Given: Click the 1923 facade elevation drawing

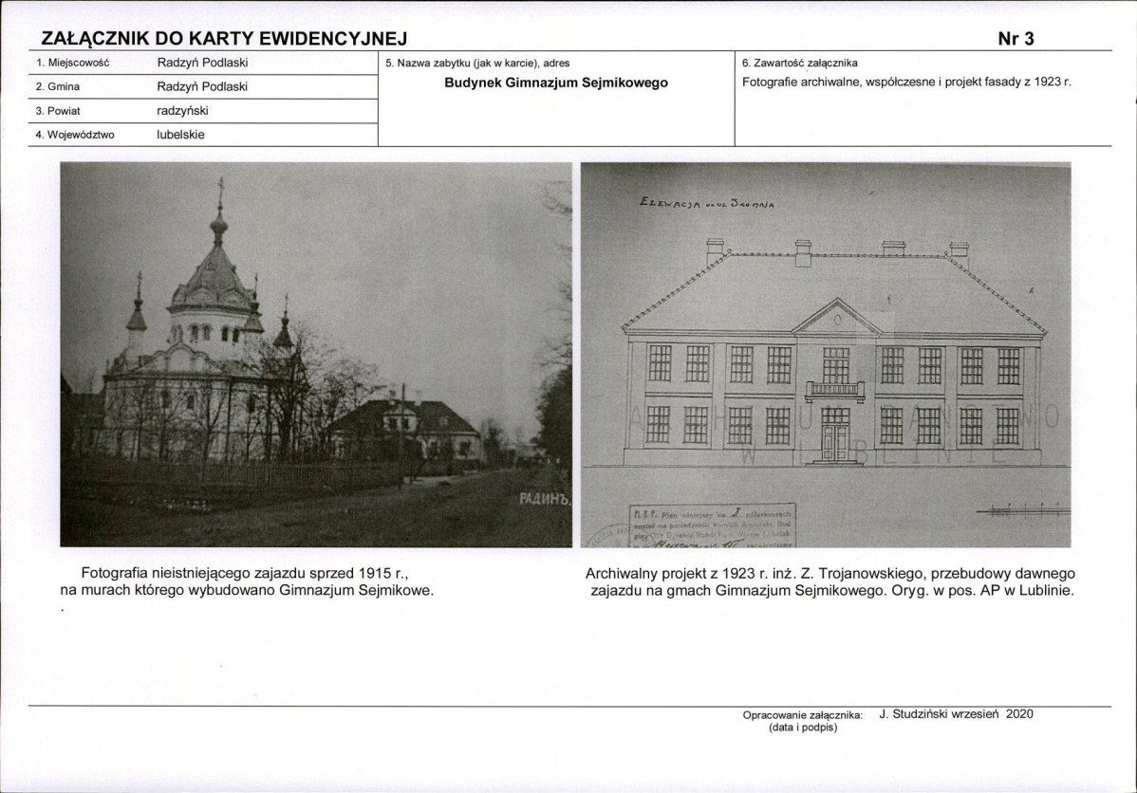Looking at the screenshot, I should [x=826, y=355].
